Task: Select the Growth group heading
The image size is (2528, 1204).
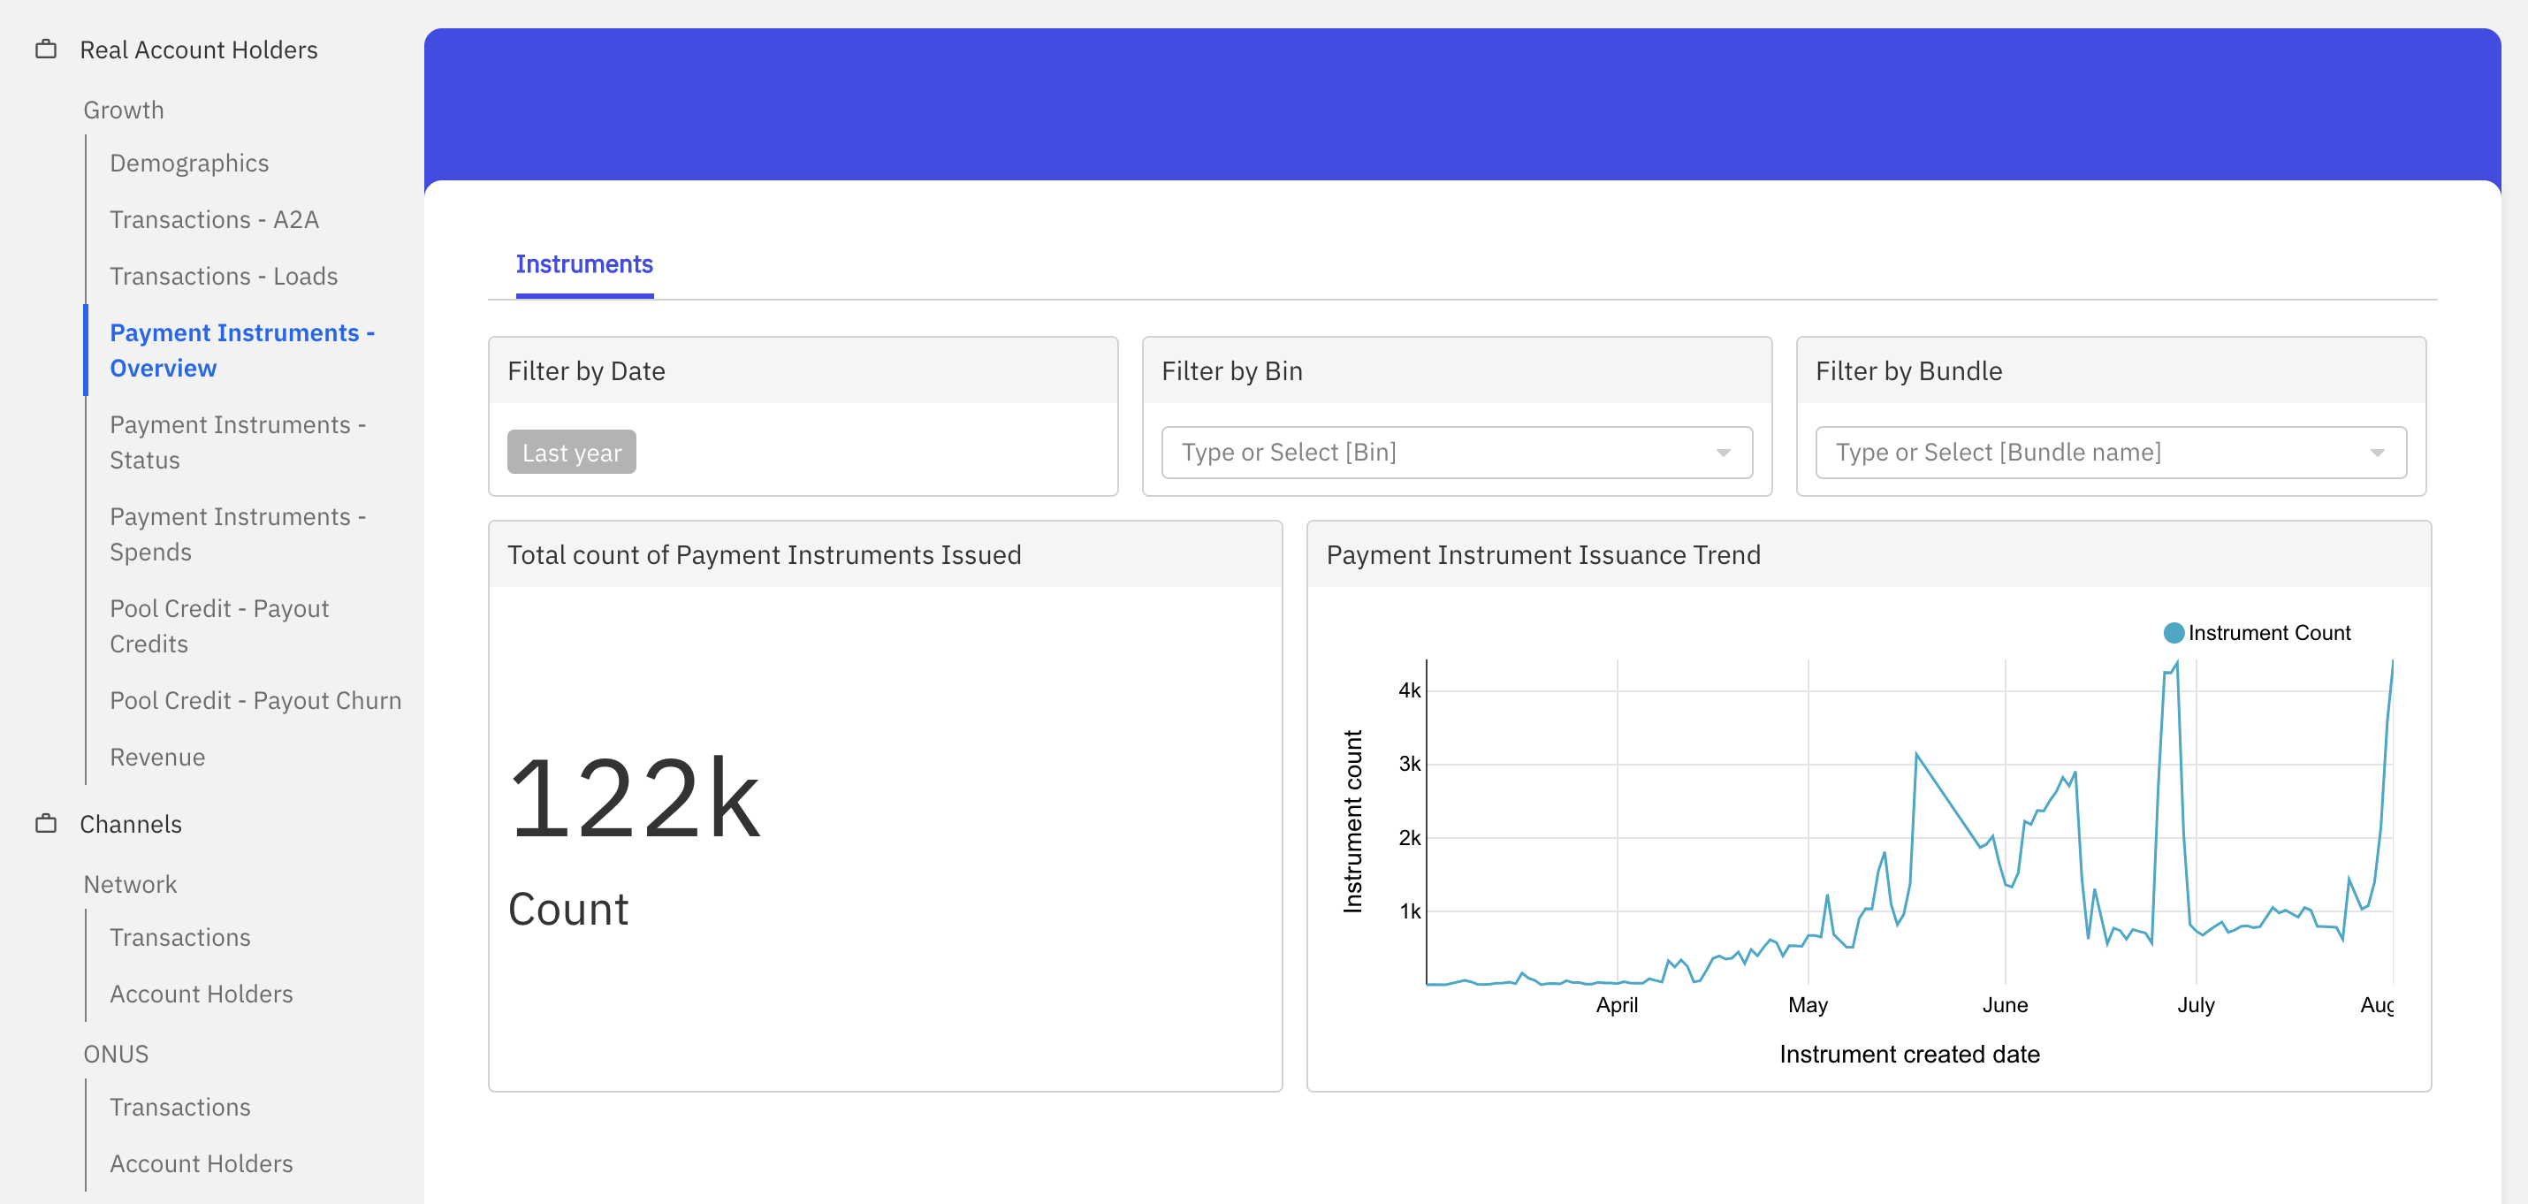Action: coord(124,110)
